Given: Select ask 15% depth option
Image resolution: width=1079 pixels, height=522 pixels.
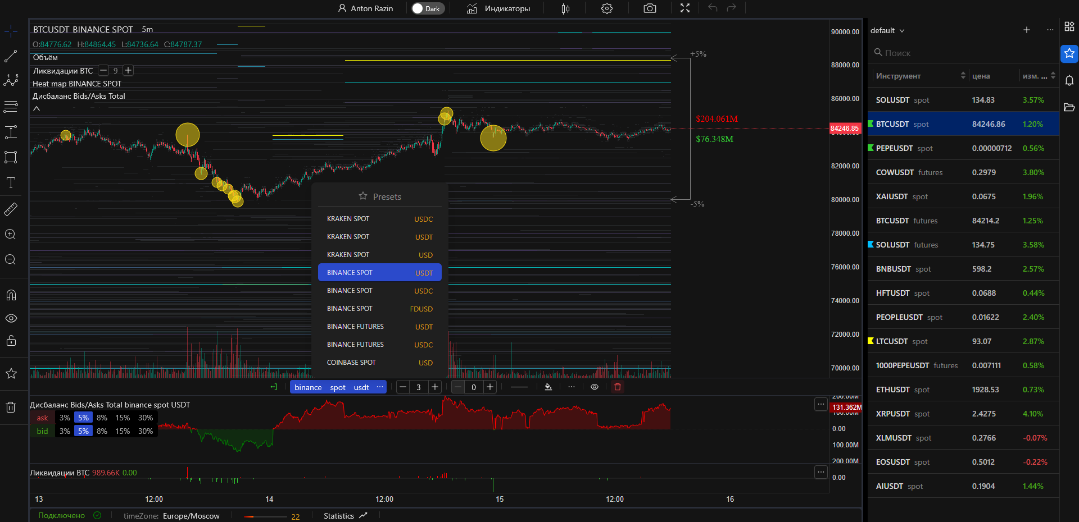Looking at the screenshot, I should point(123,418).
